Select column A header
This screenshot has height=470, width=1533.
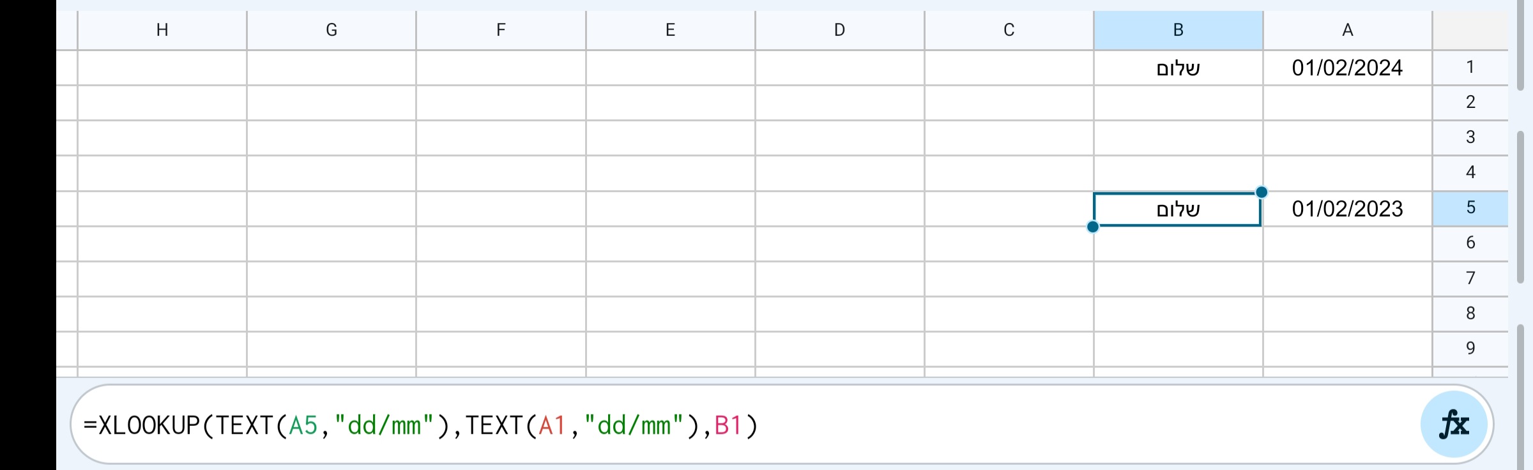point(1347,30)
